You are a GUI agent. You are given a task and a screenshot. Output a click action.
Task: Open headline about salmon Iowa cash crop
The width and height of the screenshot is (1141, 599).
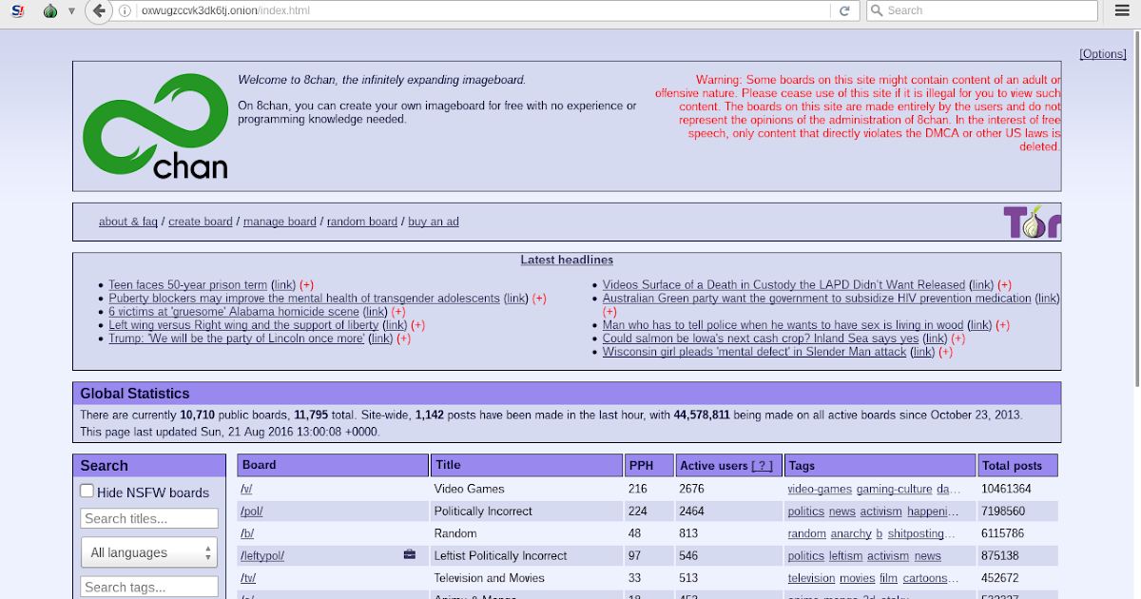point(761,338)
